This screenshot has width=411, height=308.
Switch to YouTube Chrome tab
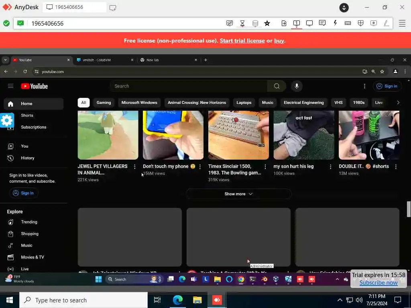pyautogui.click(x=41, y=60)
